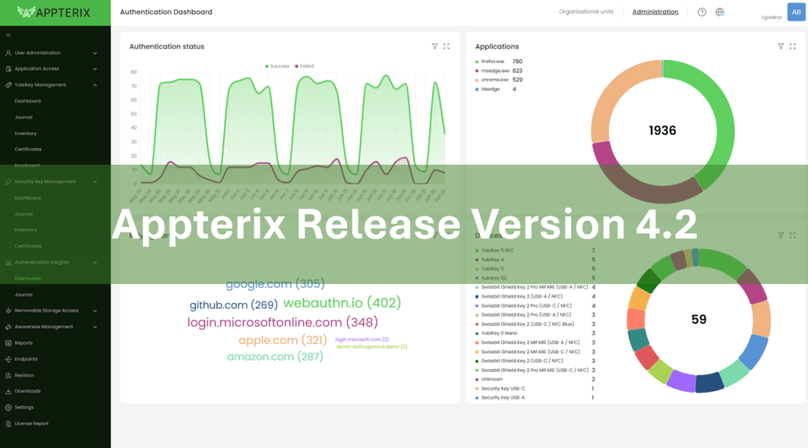Expand Removable Storage Access chevron

tap(95, 311)
